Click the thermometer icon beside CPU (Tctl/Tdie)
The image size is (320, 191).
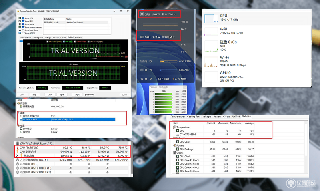click(18, 147)
